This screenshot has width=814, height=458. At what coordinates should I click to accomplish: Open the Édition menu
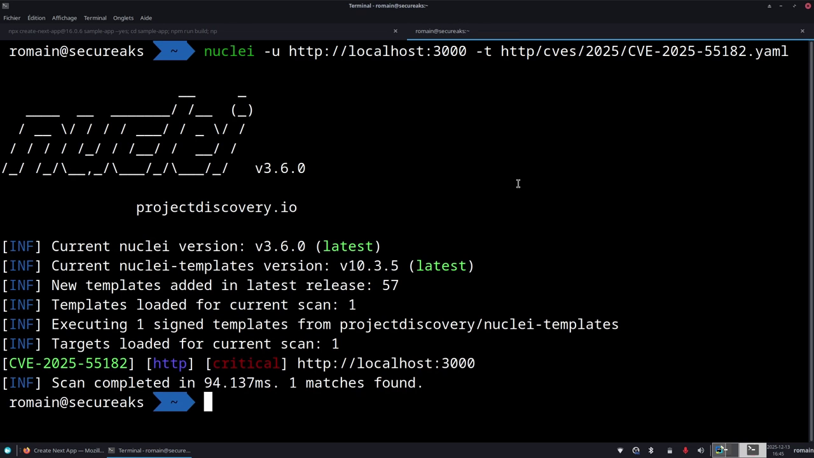36,18
